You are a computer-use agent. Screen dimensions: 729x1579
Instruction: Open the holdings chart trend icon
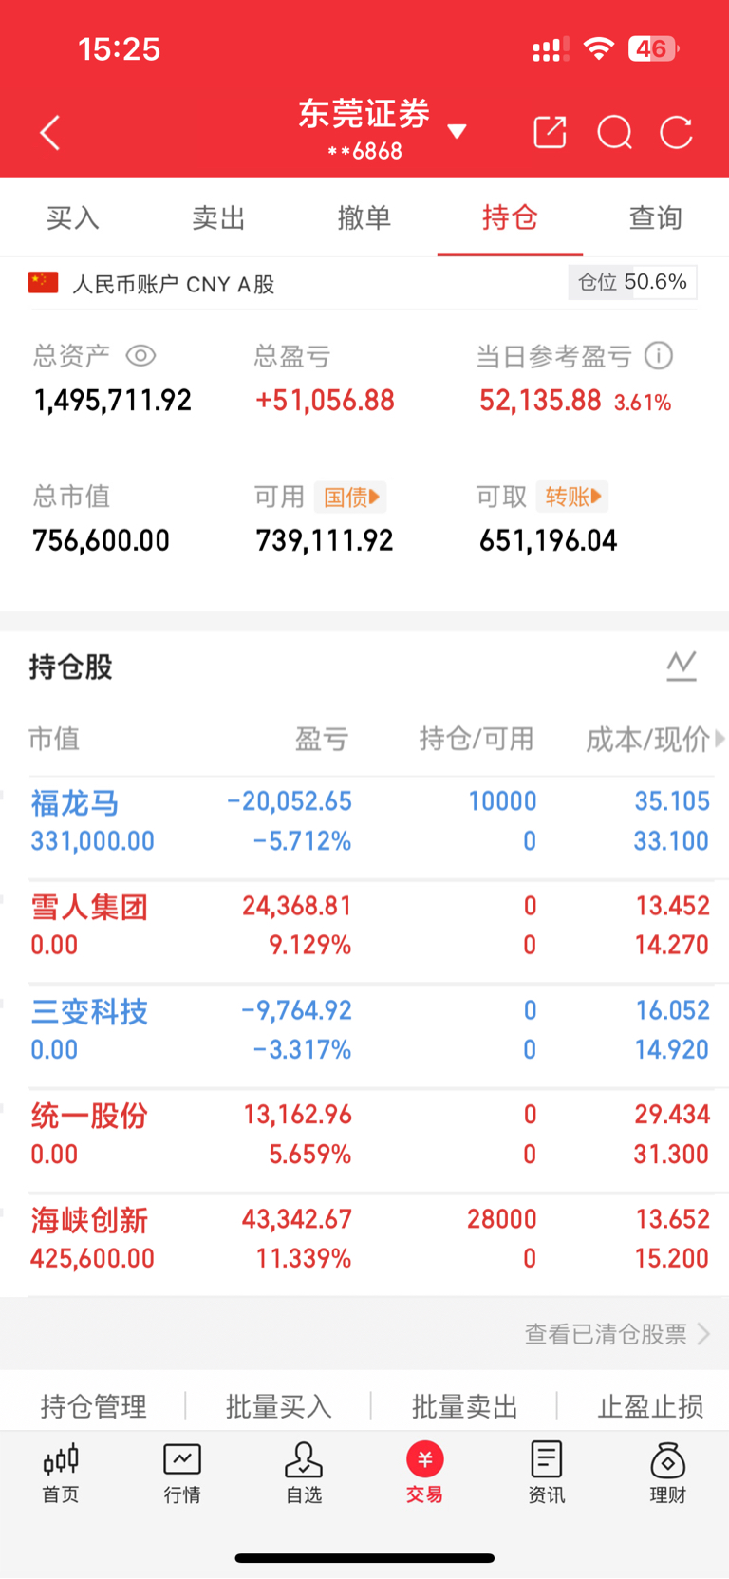click(682, 666)
